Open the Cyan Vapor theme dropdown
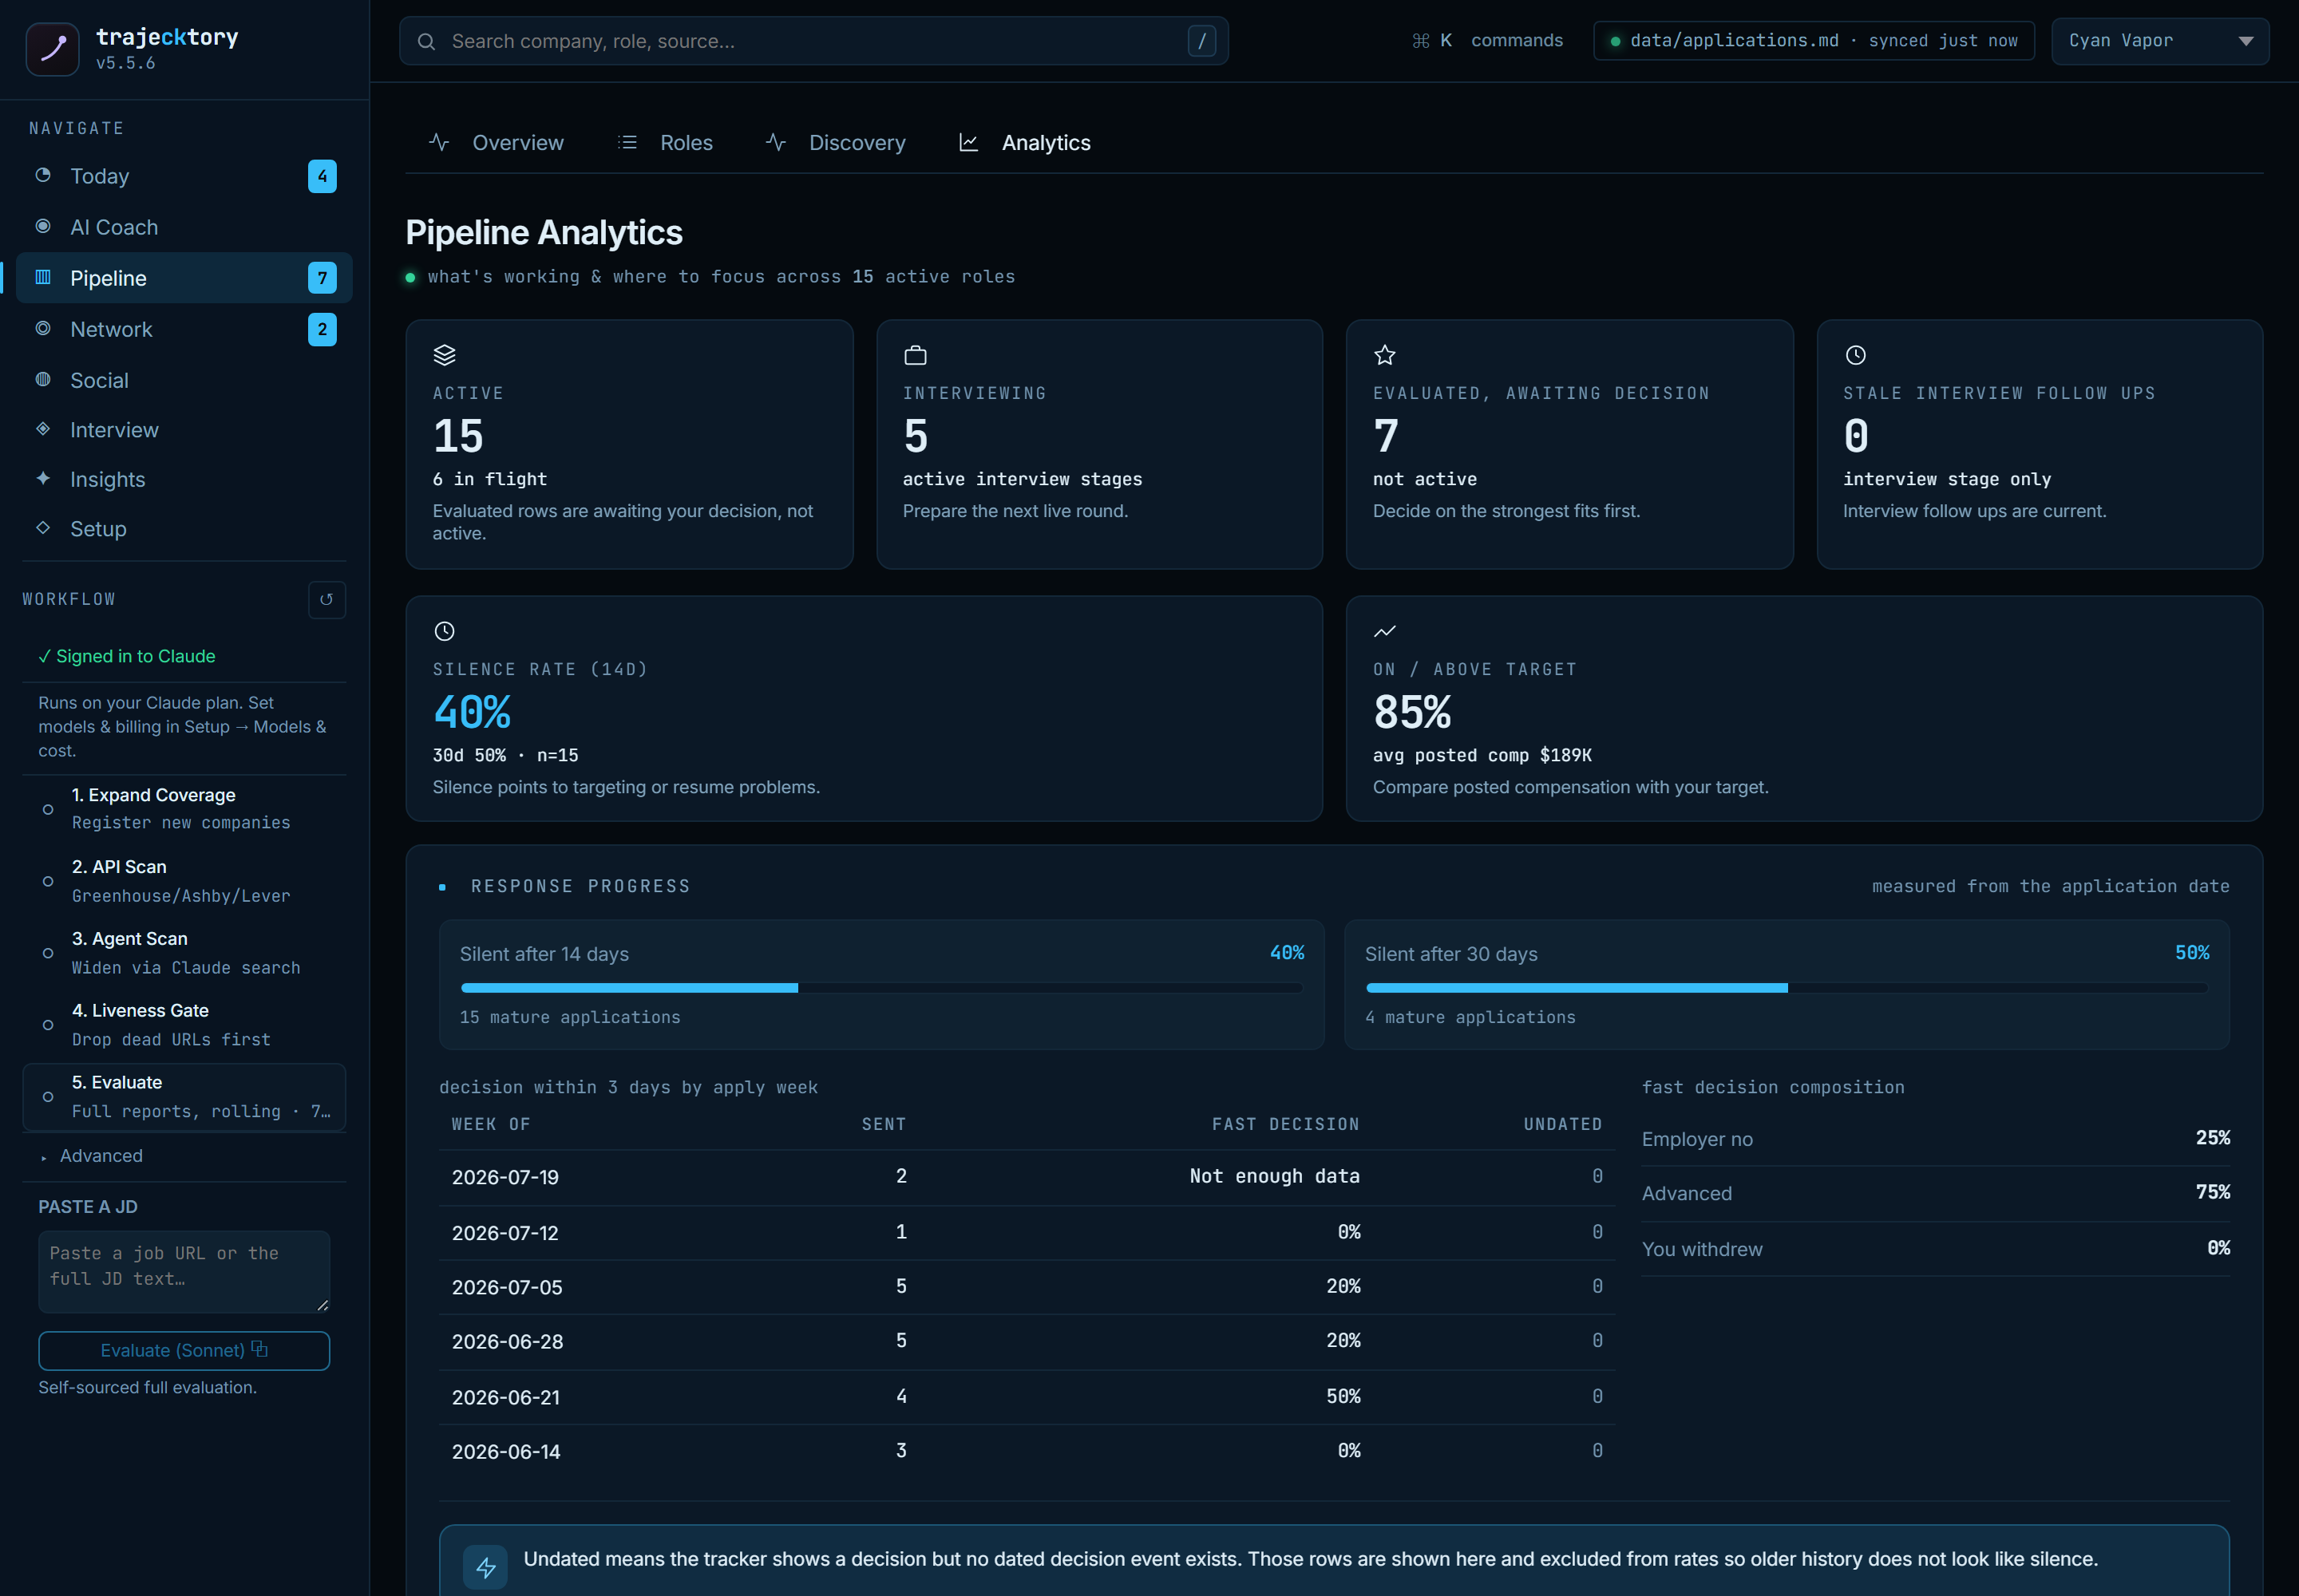 coord(2160,41)
